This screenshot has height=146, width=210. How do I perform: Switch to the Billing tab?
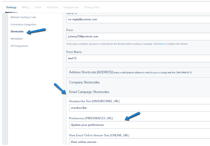[26, 7]
